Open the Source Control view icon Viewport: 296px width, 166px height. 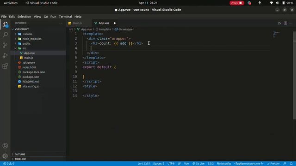pyautogui.click(x=5, y=45)
